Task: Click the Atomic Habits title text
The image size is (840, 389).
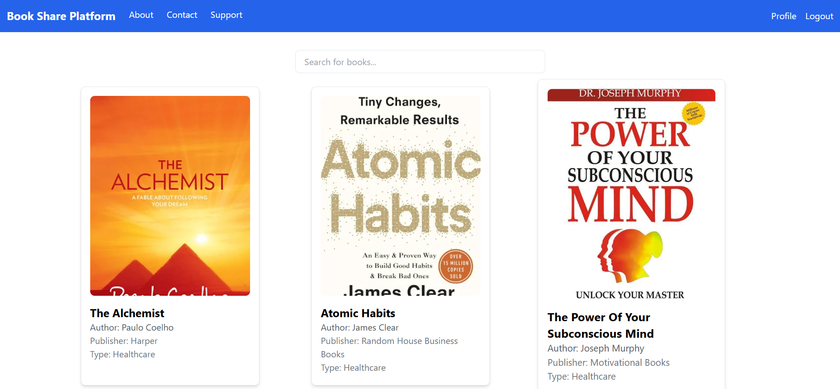Action: point(358,313)
